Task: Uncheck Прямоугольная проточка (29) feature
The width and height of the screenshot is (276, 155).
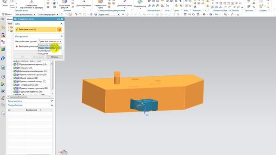Action: 15,88
